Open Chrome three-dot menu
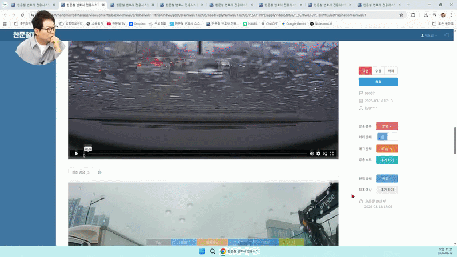Image resolution: width=457 pixels, height=257 pixels. coord(451,15)
